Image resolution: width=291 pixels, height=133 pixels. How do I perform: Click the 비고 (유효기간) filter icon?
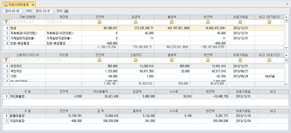pos(269,60)
